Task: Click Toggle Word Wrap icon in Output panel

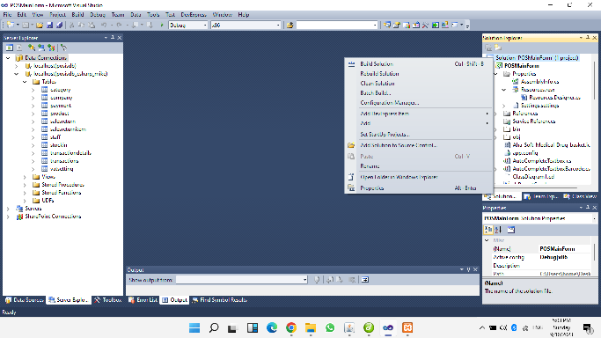Action: tap(365, 280)
